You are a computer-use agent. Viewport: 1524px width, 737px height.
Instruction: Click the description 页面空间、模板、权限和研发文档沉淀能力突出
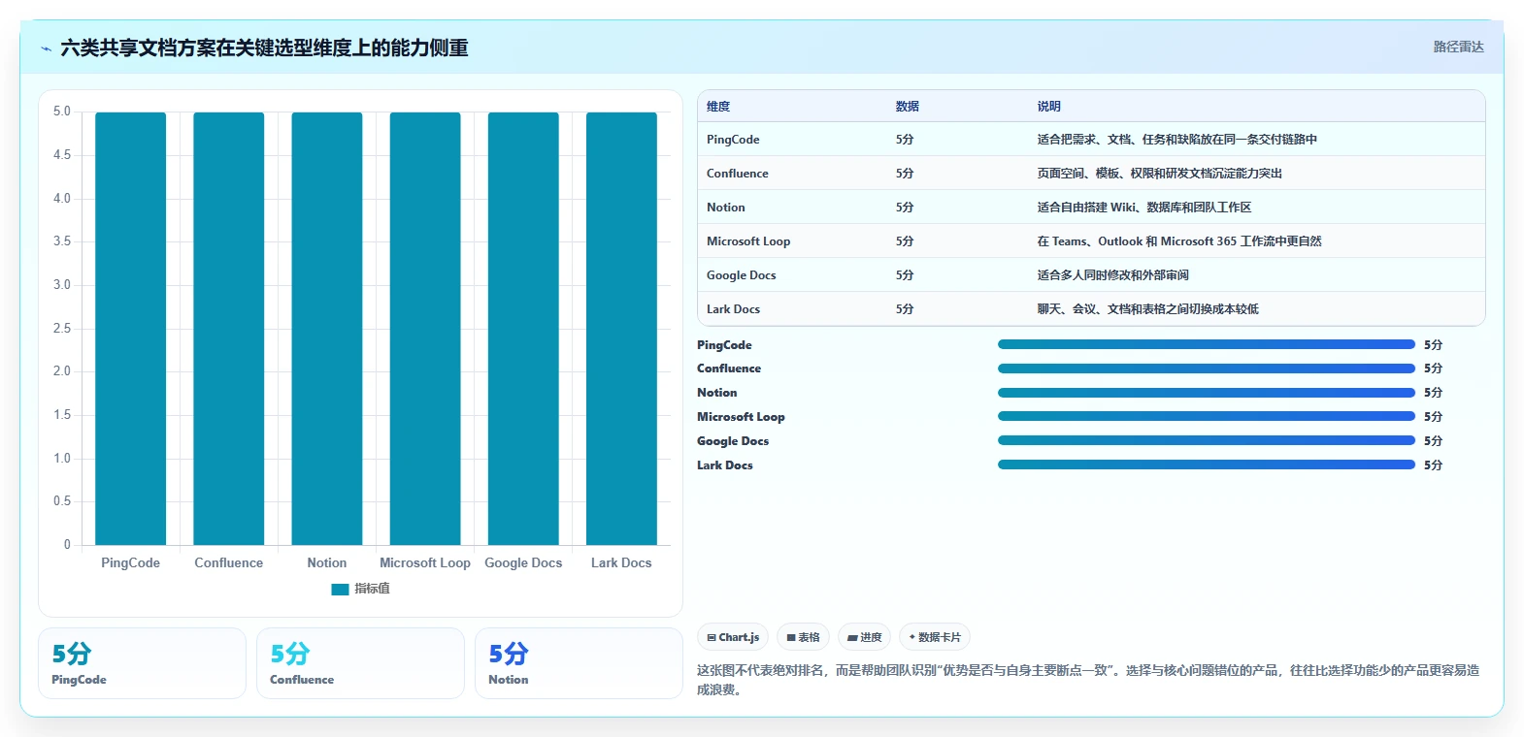[1159, 174]
